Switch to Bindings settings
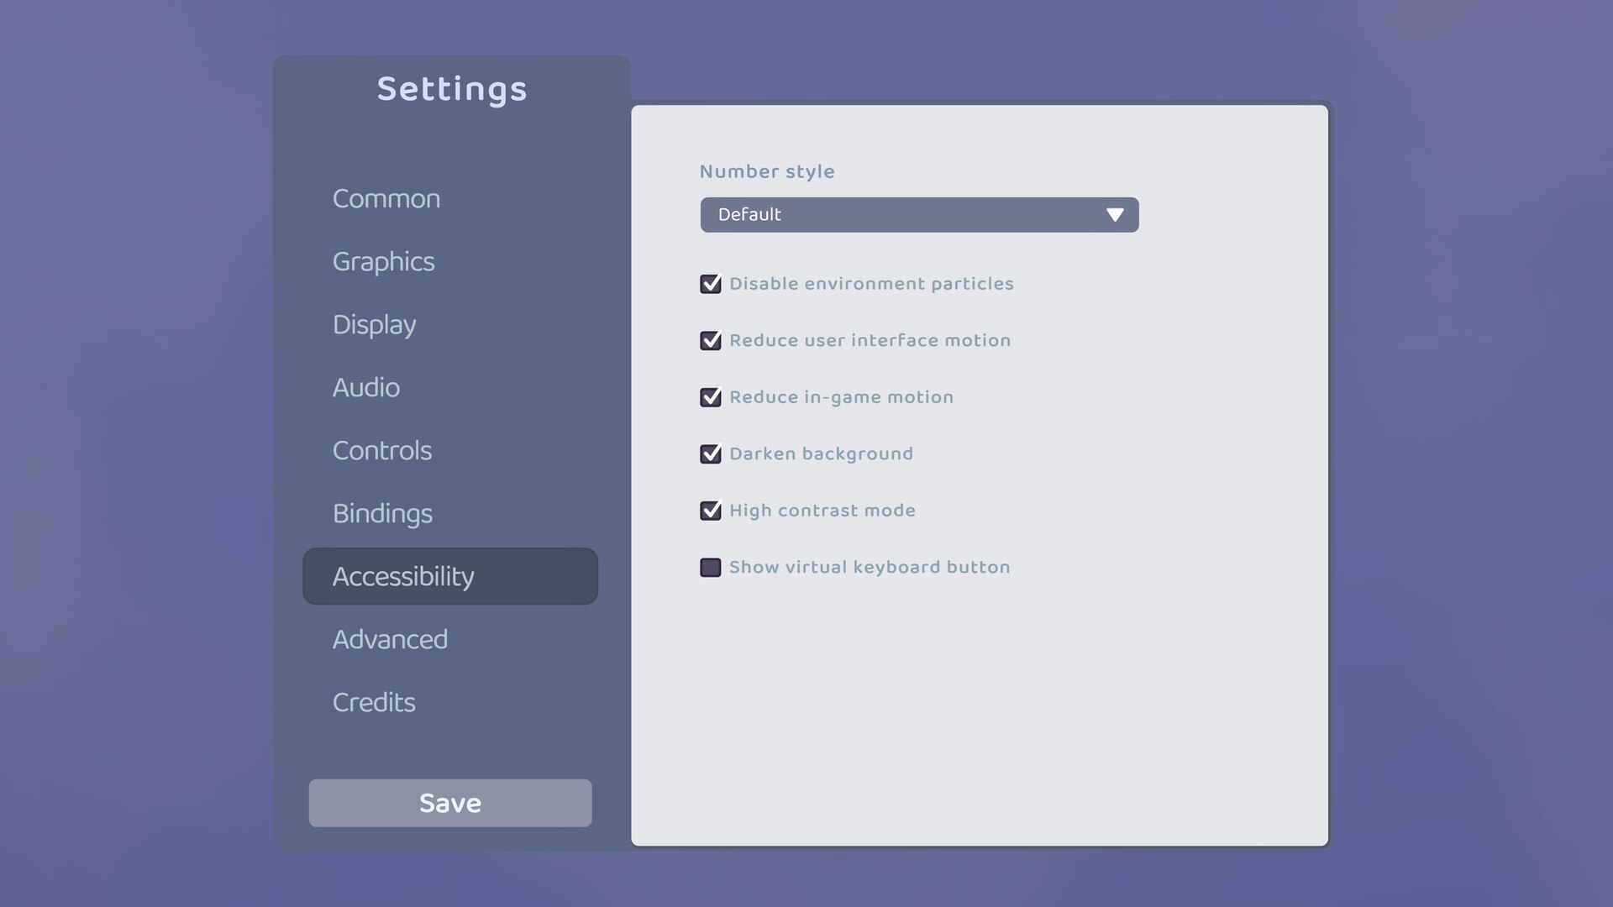1613x907 pixels. [382, 514]
